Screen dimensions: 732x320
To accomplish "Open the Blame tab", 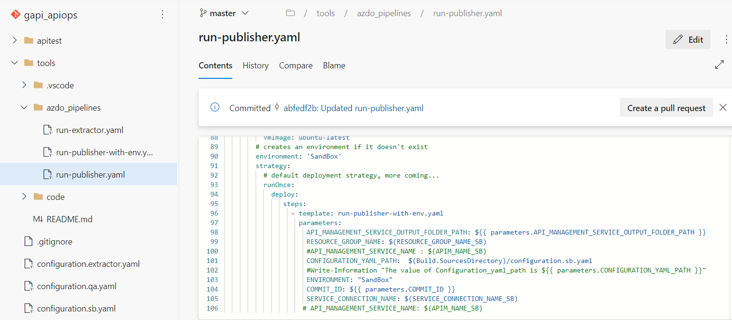I will click(334, 66).
